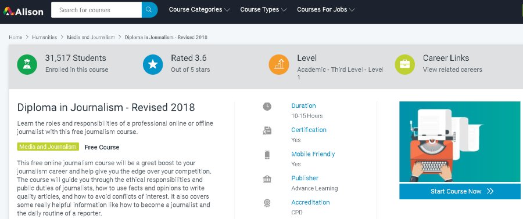Click the Diploma in Journalism course title

(106, 108)
